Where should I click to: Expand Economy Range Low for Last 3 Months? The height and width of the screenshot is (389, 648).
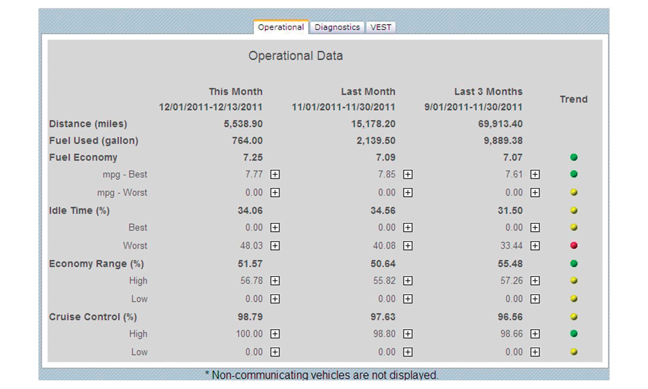(x=535, y=299)
